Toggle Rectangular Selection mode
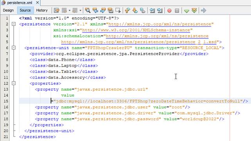Image resolution: width=251 pixels, height=141 pixels. coord(118,11)
